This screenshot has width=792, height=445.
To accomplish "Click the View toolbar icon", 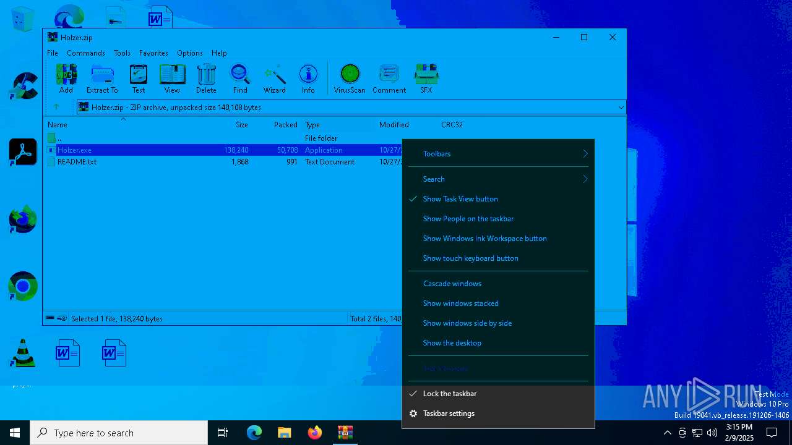I will pyautogui.click(x=172, y=78).
